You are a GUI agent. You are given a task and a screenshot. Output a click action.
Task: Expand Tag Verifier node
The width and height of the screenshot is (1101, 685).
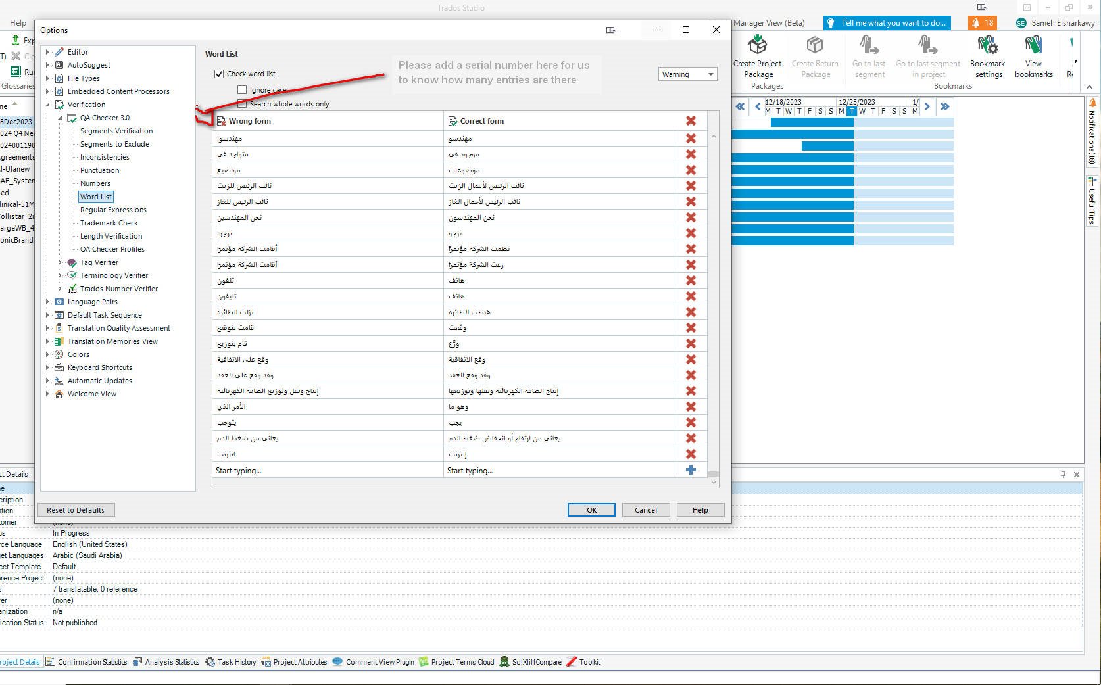60,262
